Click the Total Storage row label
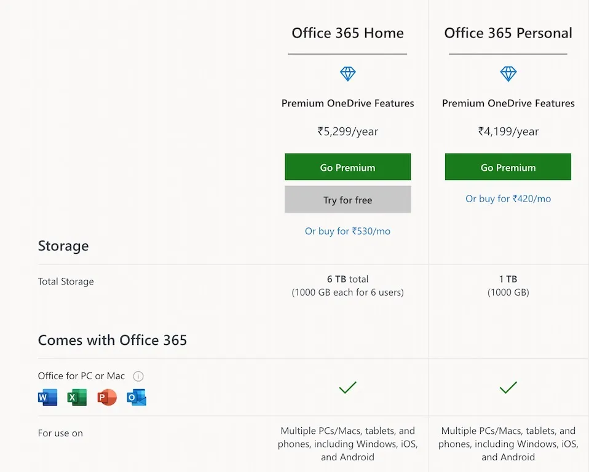589x472 pixels. click(66, 281)
